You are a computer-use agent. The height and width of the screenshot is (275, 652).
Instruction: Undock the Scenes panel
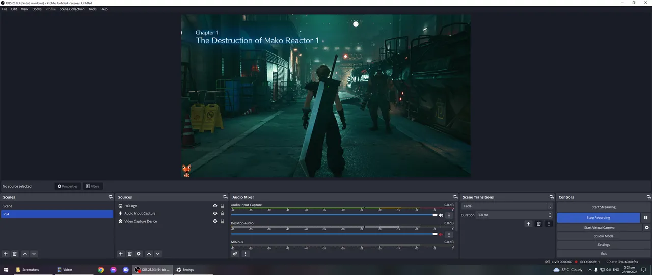coord(111,197)
